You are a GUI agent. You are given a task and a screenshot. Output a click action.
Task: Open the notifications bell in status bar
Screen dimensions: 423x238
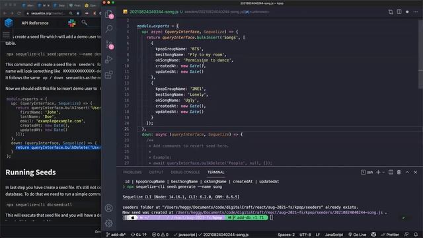416,235
